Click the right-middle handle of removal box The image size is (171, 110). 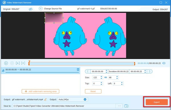tap(63, 18)
